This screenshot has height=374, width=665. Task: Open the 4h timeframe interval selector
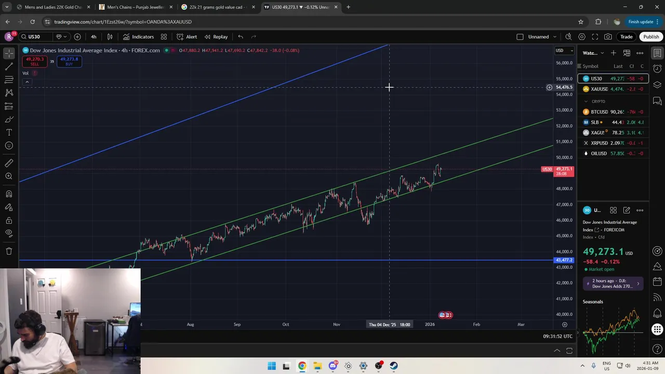(94, 37)
